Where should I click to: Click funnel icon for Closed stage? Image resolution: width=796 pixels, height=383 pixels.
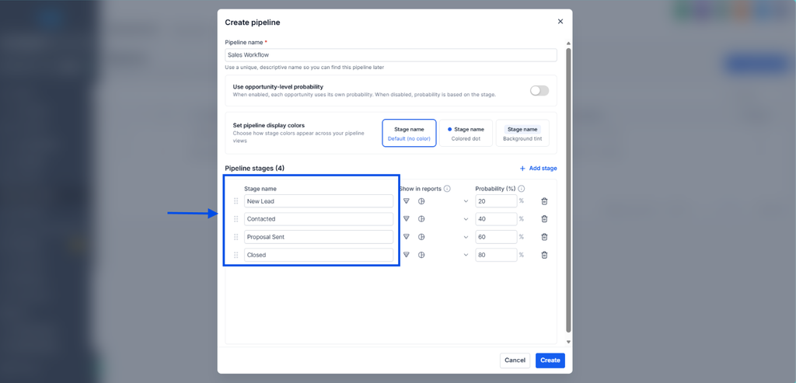tap(406, 255)
